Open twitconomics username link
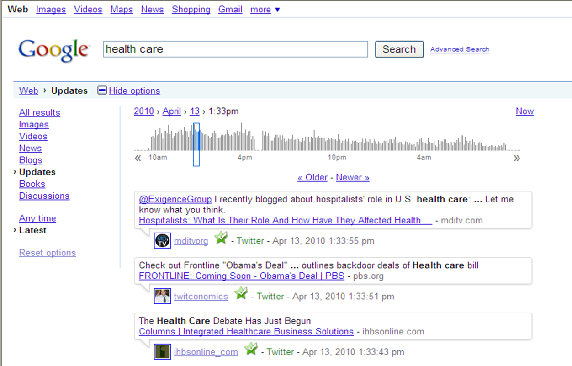The height and width of the screenshot is (366, 572). coord(201,297)
